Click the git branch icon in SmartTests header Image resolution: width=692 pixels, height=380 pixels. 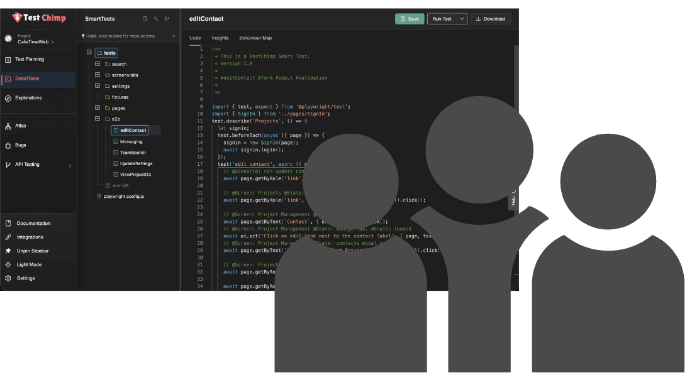click(x=167, y=19)
